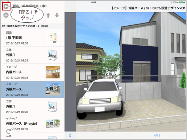Tap the 外観パース exterior thumbnail
187x140 pixels.
(53, 89)
